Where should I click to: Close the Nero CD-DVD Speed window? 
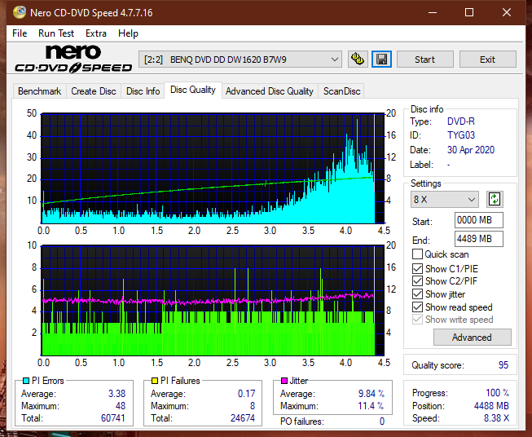pos(507,12)
